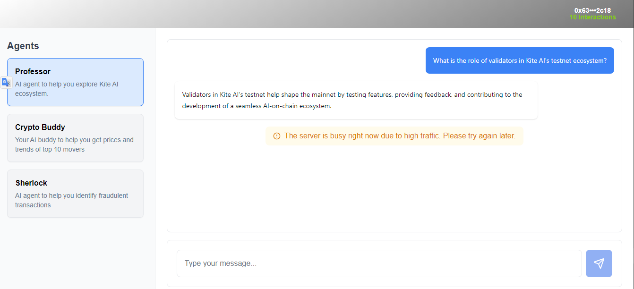Viewport: 634px width, 289px height.
Task: Click the paper plane send icon
Action: coord(599,263)
